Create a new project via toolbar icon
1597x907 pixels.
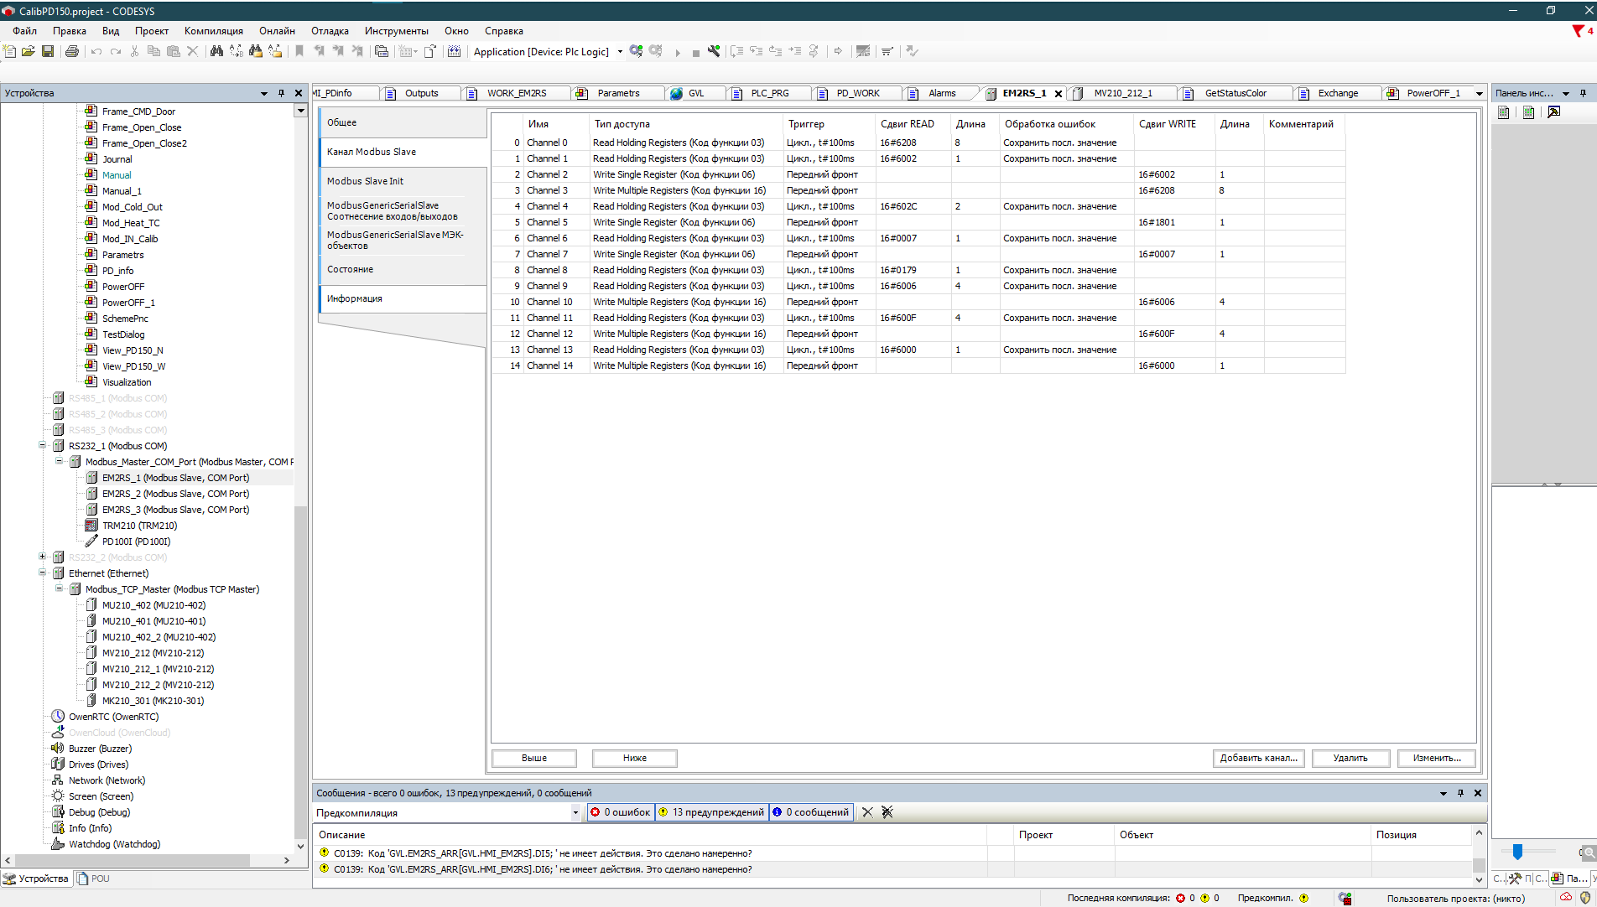(10, 52)
